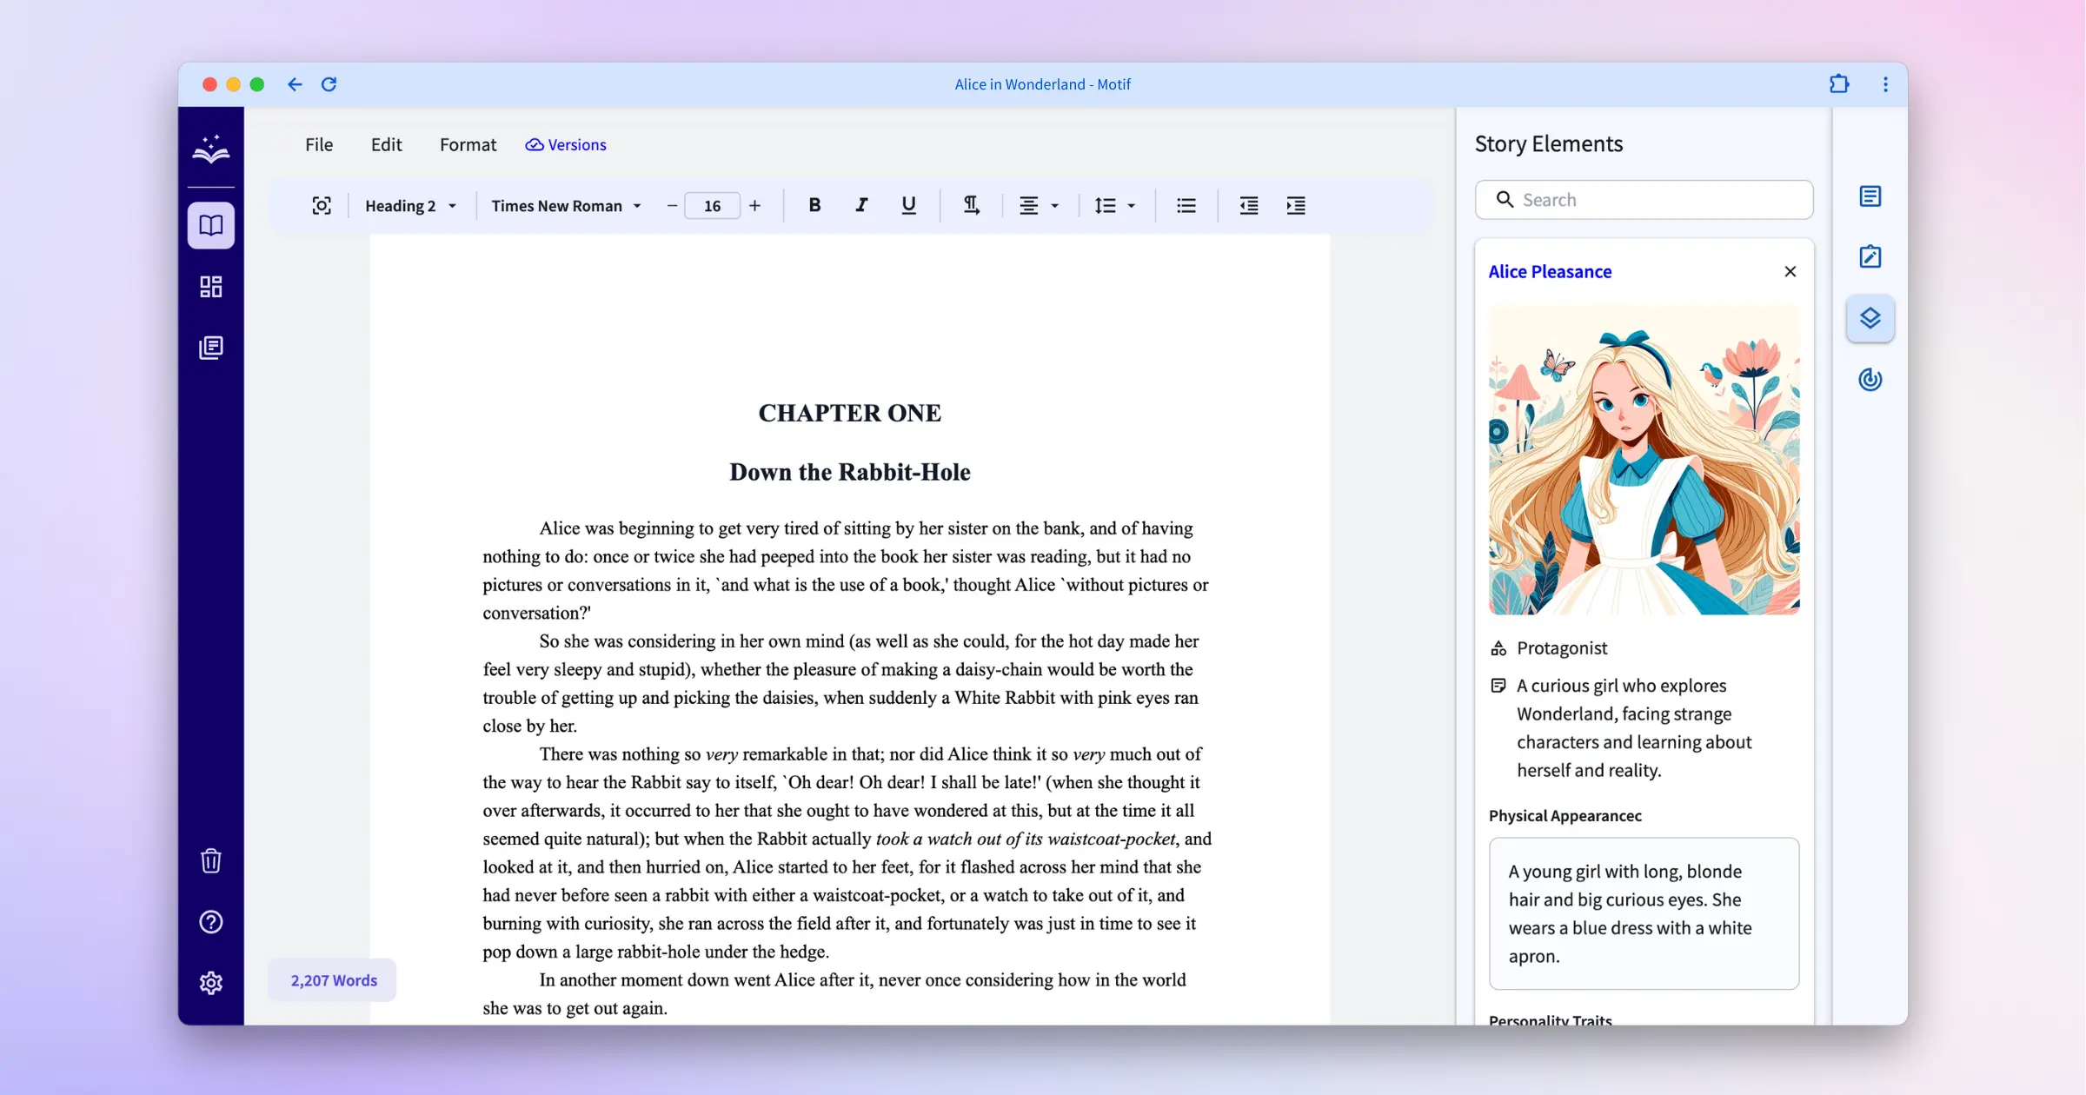
Task: Open the File menu
Action: (x=318, y=145)
